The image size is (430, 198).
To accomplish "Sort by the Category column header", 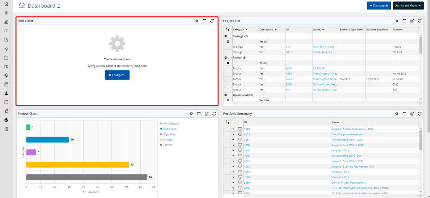I will (x=240, y=30).
